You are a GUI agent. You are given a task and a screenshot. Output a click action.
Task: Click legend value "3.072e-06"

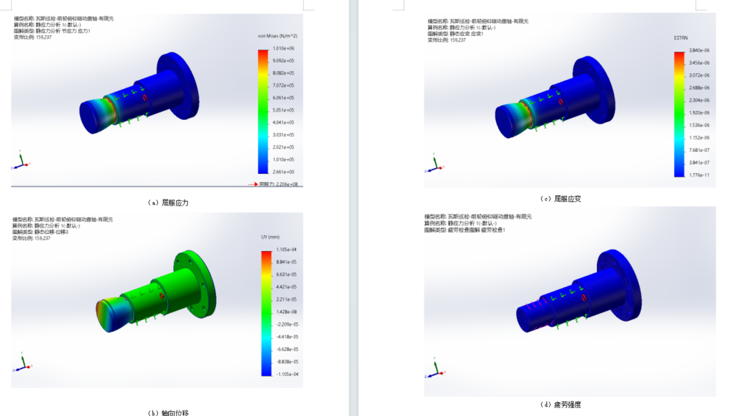(x=699, y=75)
